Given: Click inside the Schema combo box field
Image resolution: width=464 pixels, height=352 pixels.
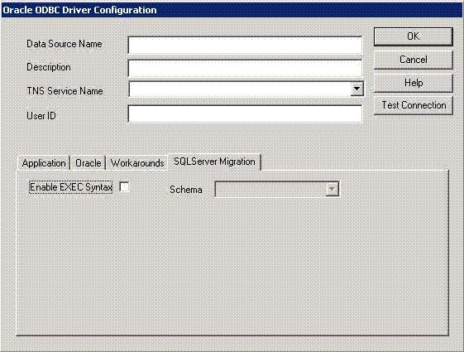Looking at the screenshot, I should point(270,189).
